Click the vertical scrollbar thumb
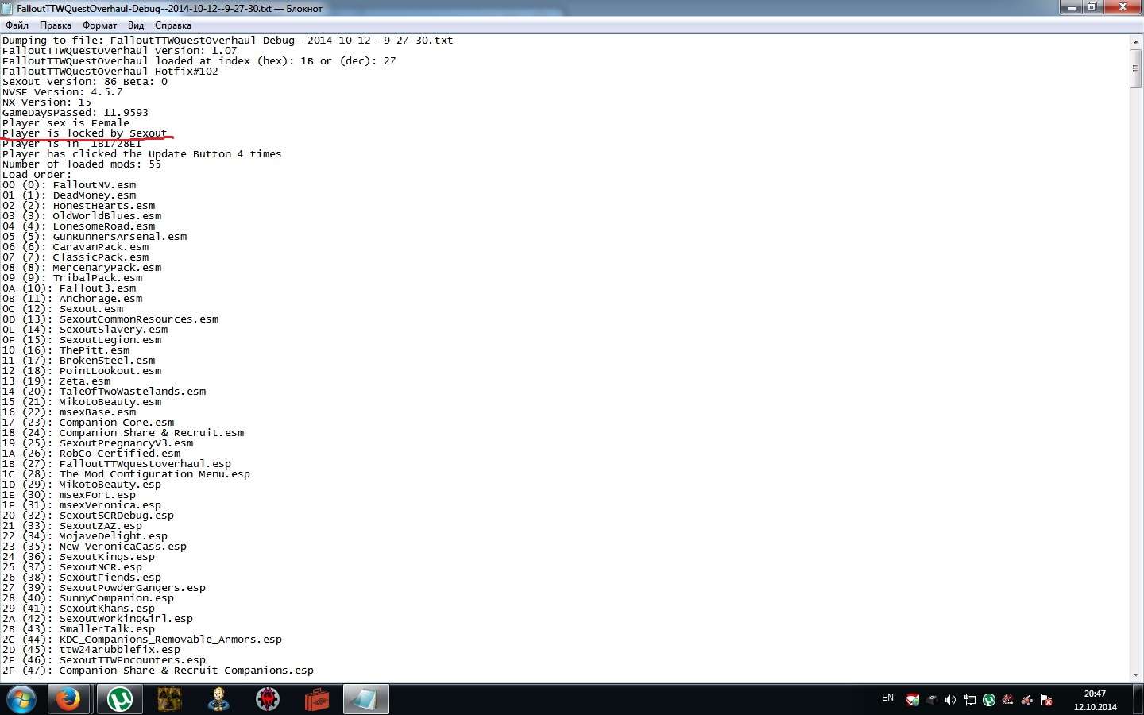1144x715 pixels. click(1136, 68)
